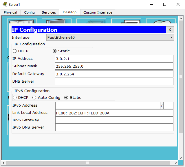
Task: Close the Server1 window
Action: (178, 4)
